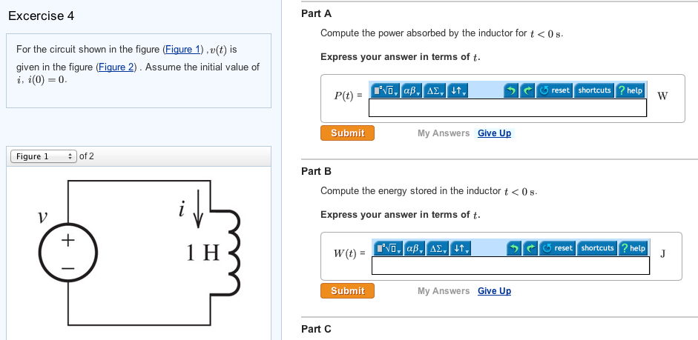Open Greek letters menu in Part B toolbar
This screenshot has width=698, height=340.
(x=415, y=248)
